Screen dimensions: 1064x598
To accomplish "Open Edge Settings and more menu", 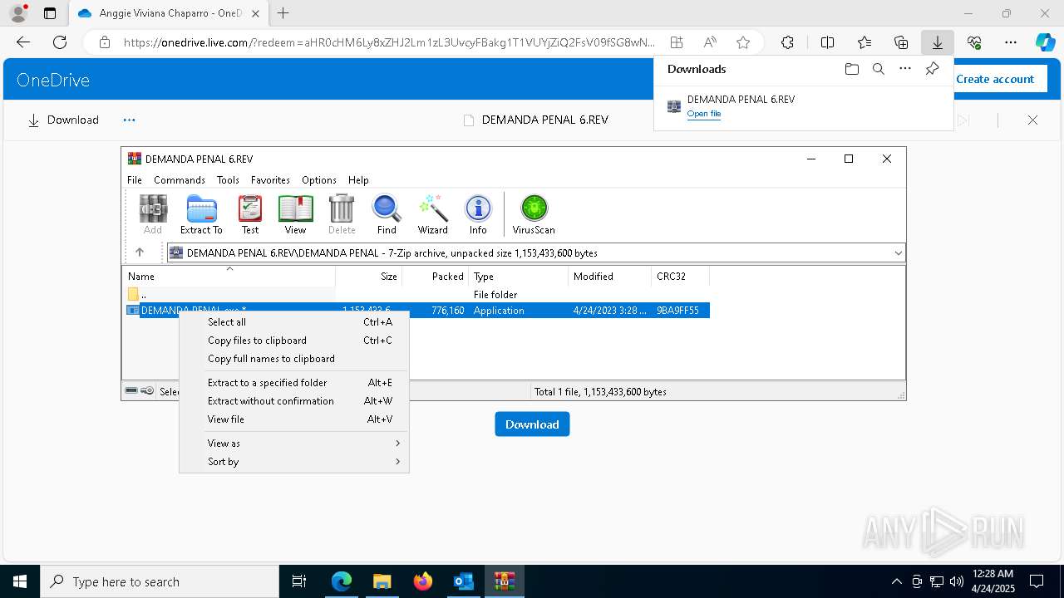I will (x=1011, y=42).
